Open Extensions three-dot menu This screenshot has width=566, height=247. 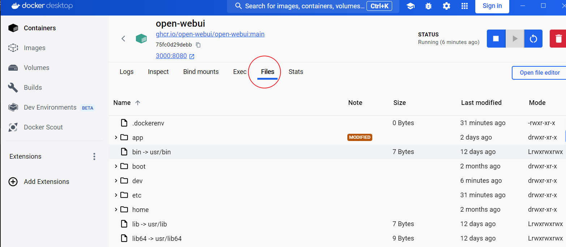coord(94,156)
